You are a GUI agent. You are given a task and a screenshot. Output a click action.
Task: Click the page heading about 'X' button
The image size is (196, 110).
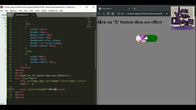(x=129, y=22)
